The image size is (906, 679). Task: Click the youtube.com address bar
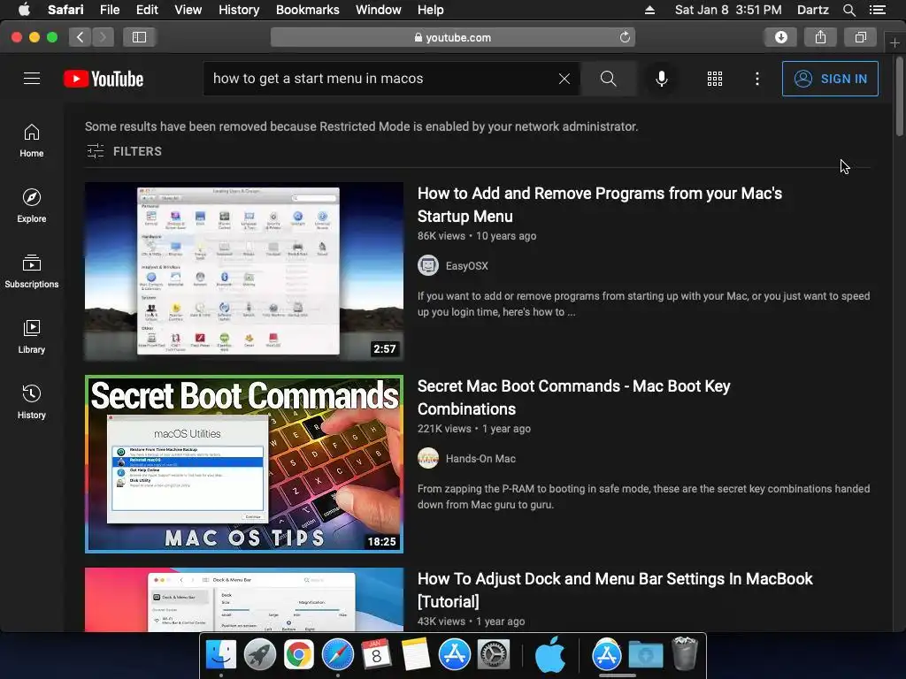(452, 37)
